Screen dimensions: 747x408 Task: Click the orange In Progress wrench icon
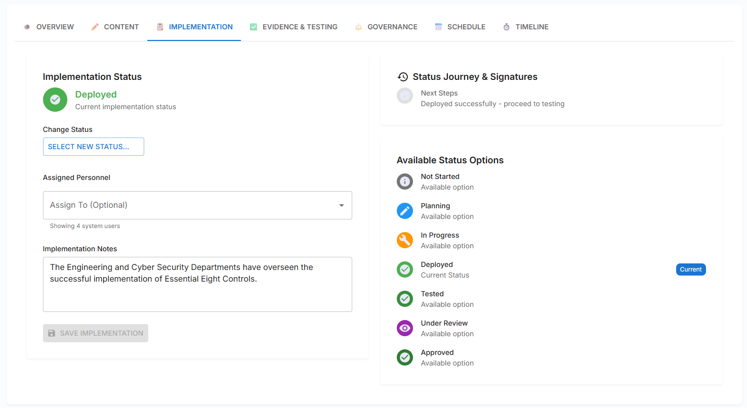tap(405, 240)
